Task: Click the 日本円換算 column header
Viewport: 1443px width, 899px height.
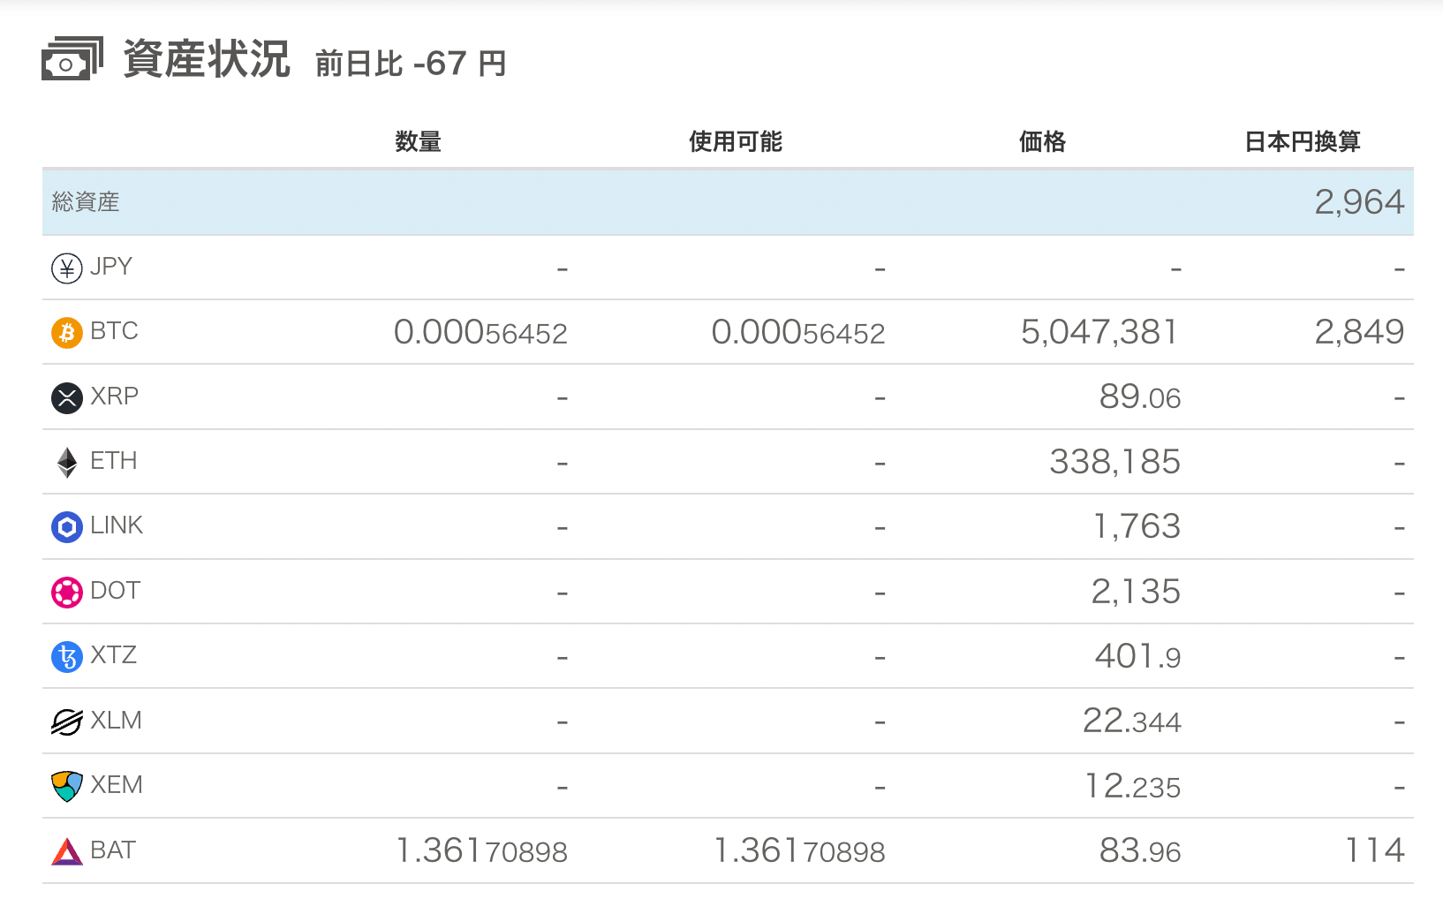Action: 1302,141
